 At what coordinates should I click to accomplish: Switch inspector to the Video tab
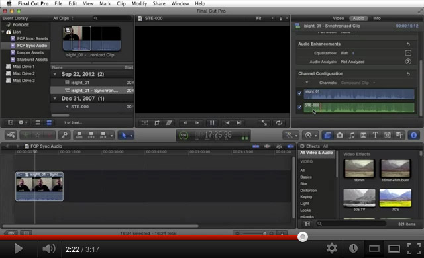tap(339, 18)
